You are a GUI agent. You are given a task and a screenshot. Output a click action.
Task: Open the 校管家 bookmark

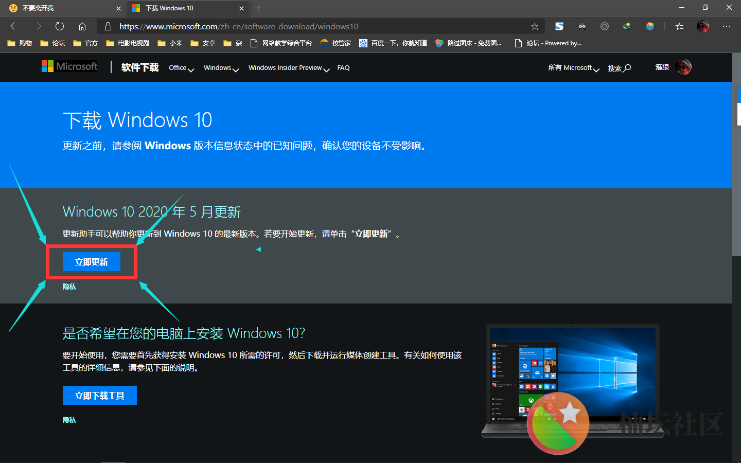(336, 43)
